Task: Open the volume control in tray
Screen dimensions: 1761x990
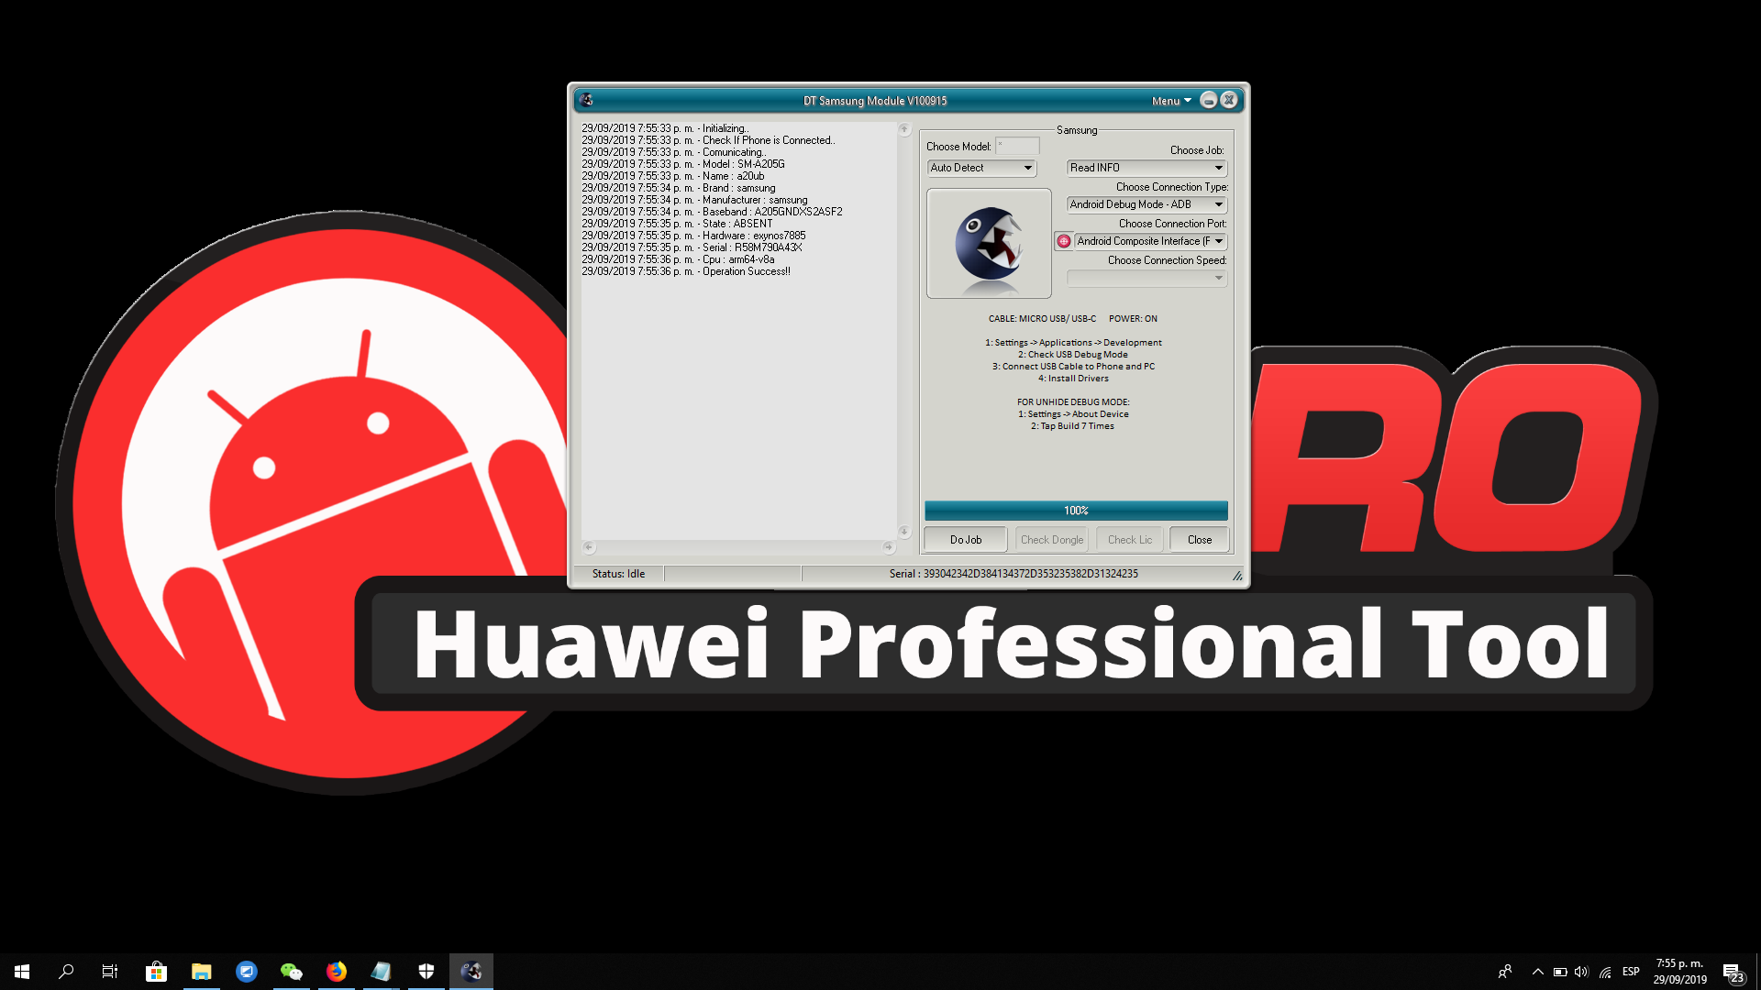Action: point(1581,972)
